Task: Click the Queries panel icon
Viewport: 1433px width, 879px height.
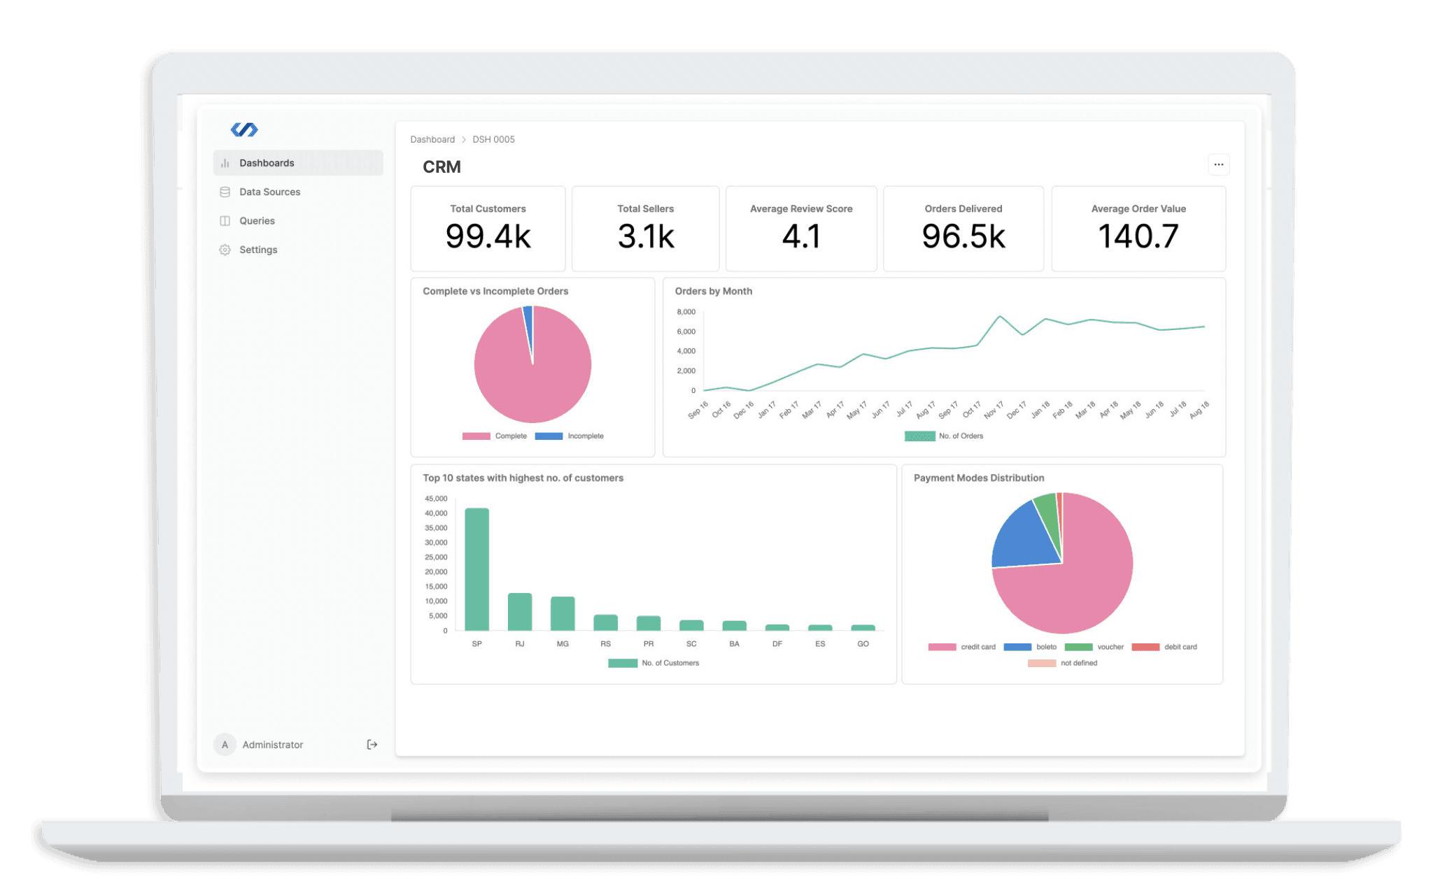Action: [225, 220]
